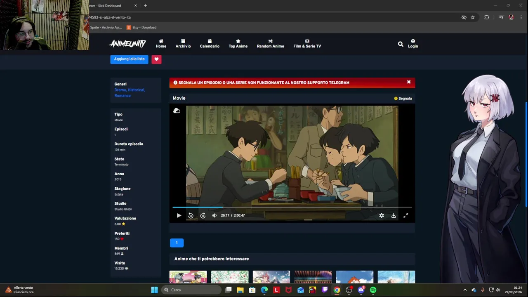Mute the video volume
Screen dimensions: 528x297
[x=214, y=215]
